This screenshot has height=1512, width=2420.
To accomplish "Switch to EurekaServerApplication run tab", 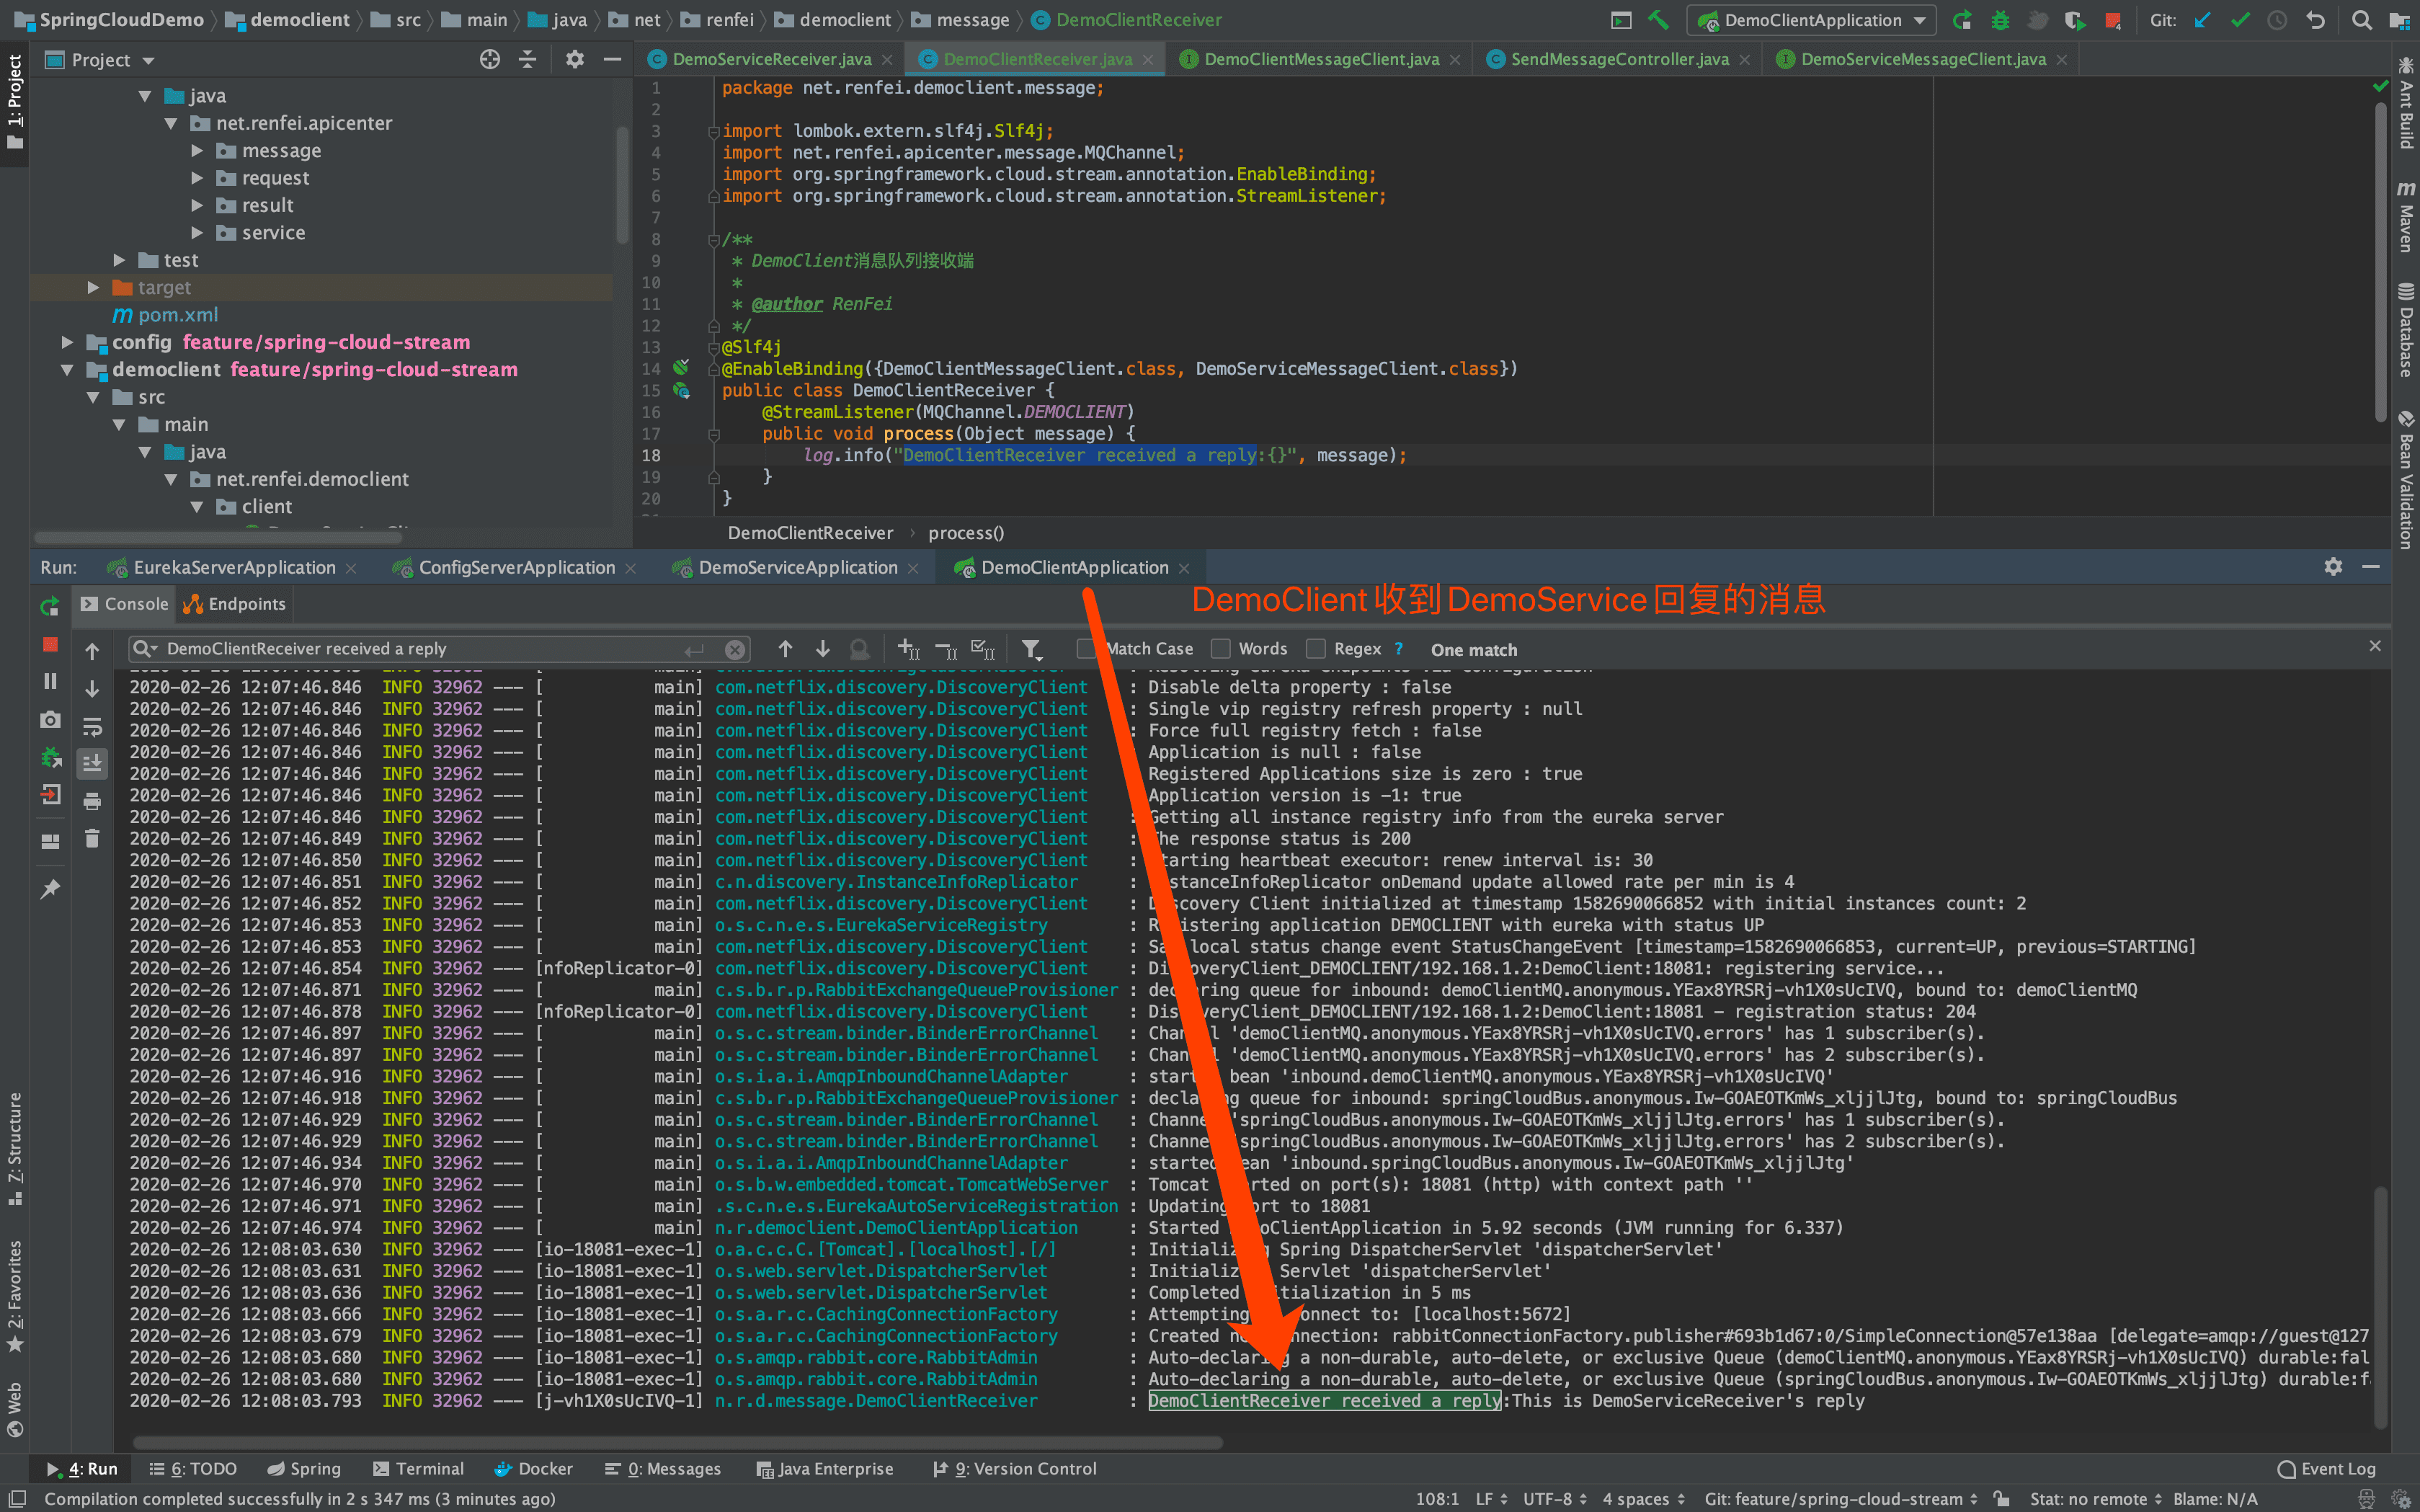I will [x=234, y=567].
